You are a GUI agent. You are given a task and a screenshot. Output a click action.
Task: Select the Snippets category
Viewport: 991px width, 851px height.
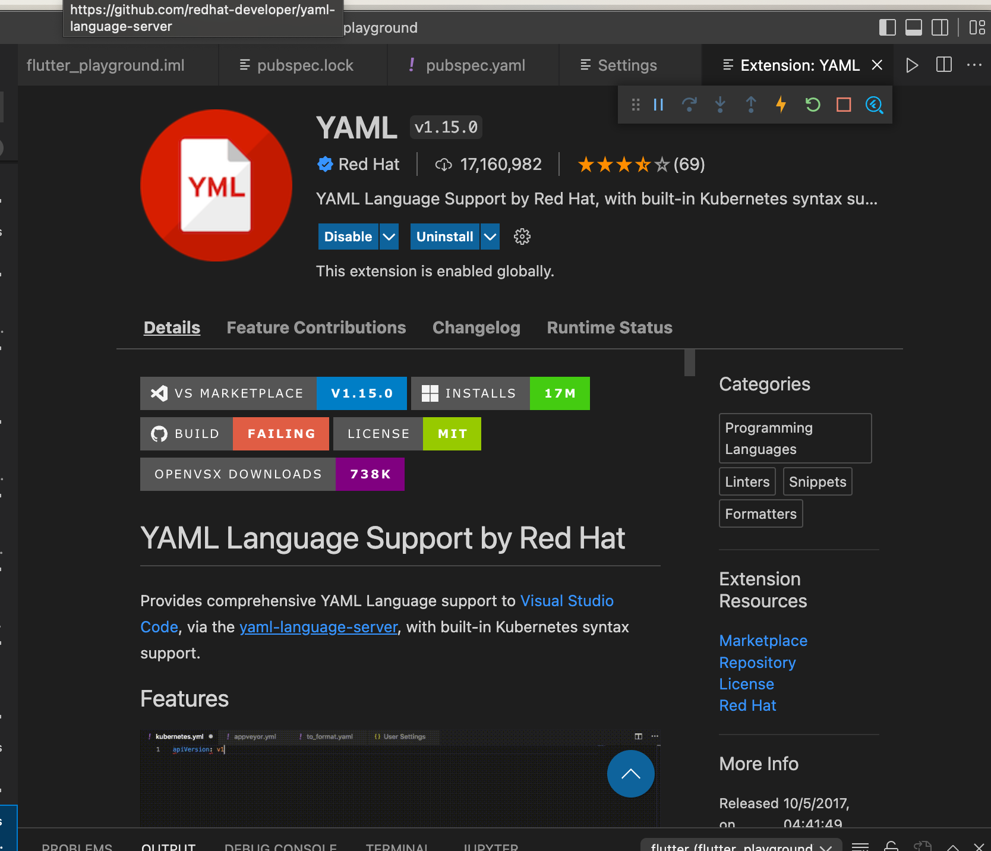click(818, 481)
